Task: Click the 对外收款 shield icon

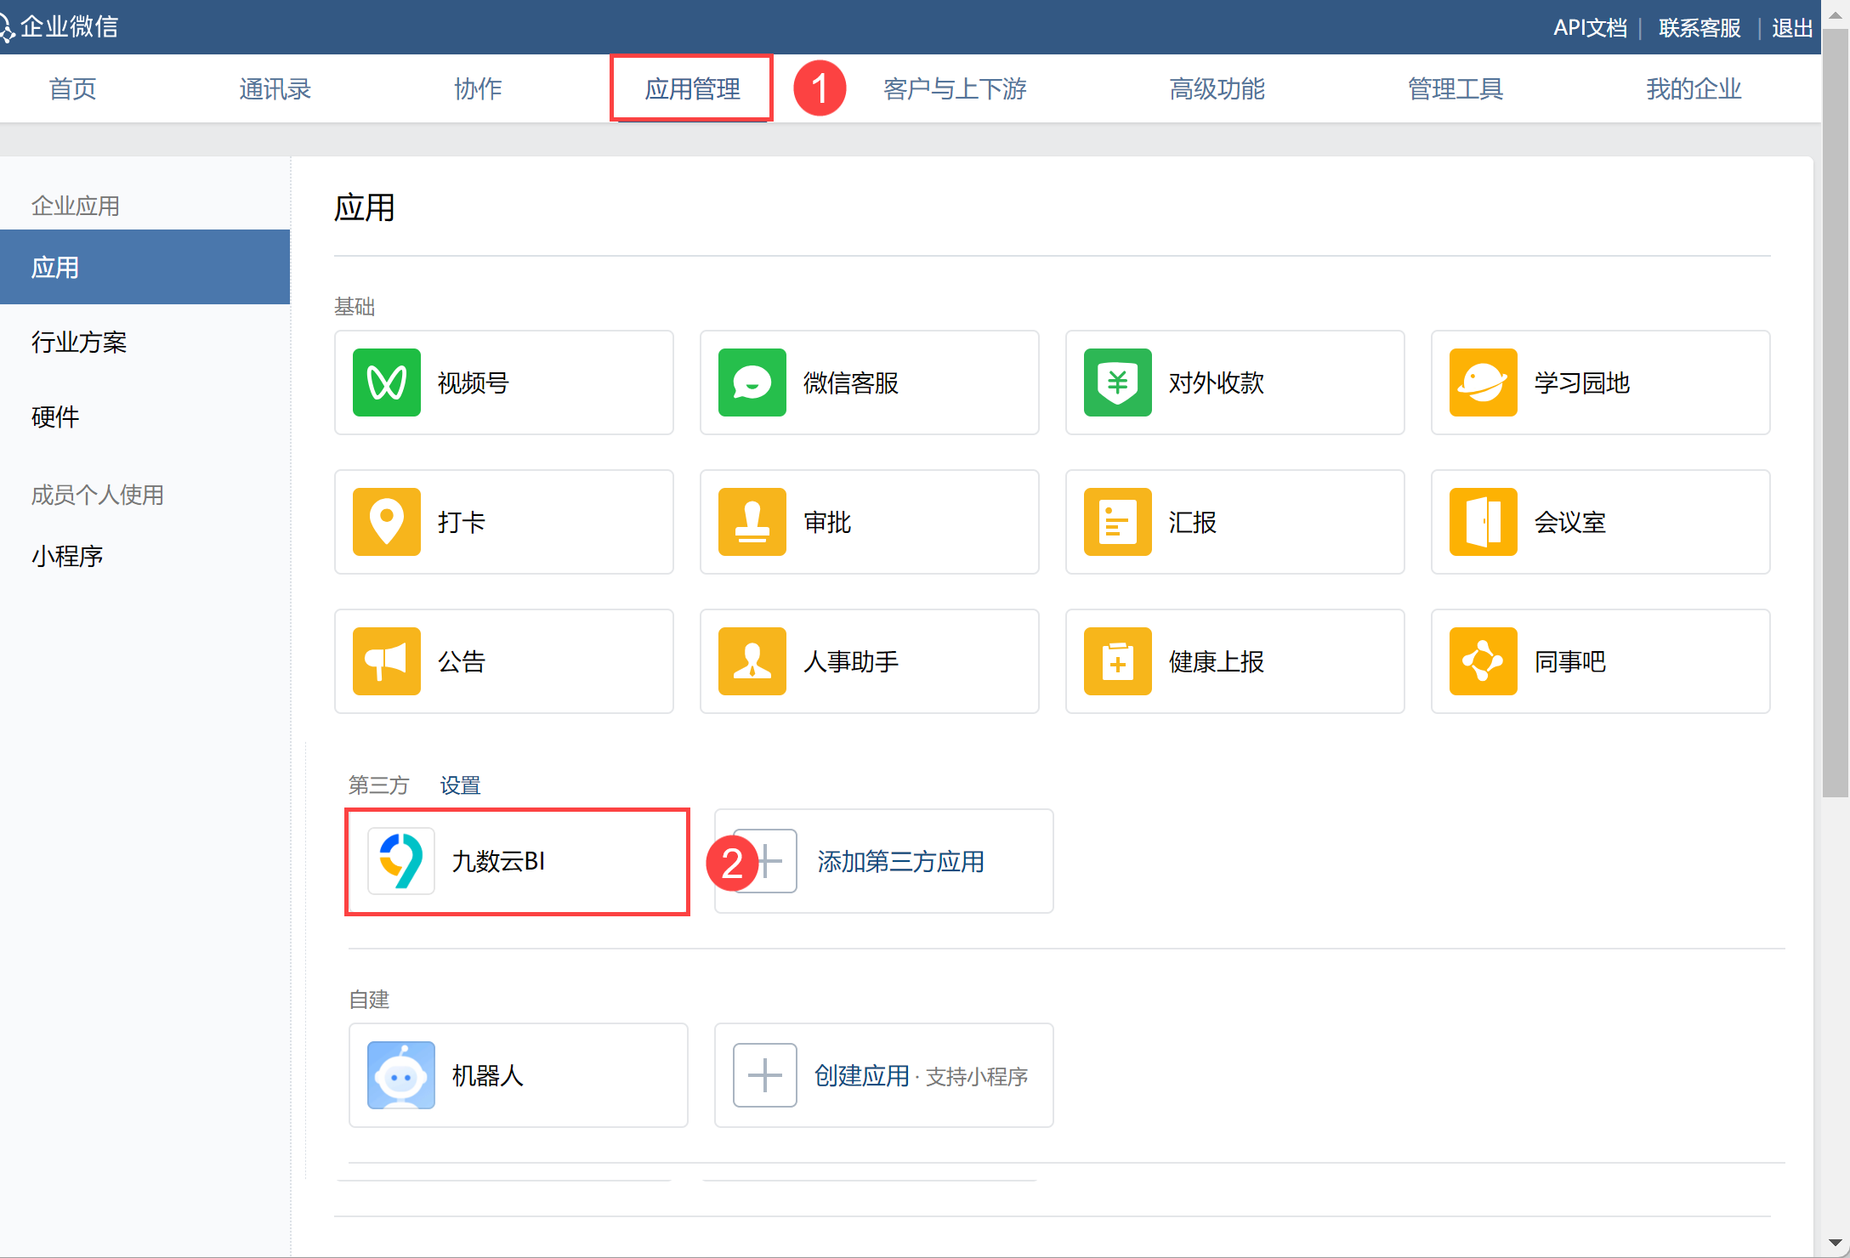Action: pyautogui.click(x=1117, y=382)
